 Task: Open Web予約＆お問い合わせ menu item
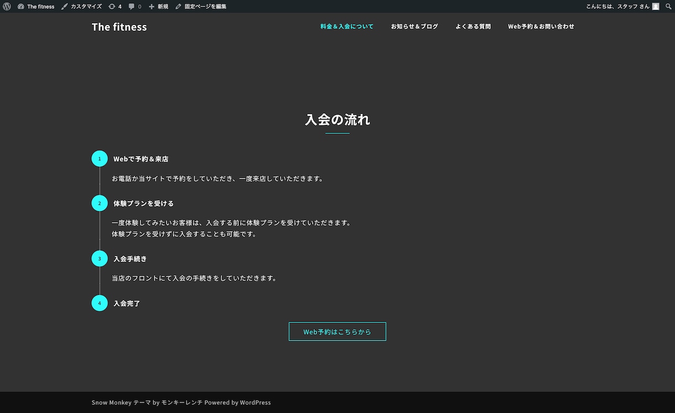(541, 27)
